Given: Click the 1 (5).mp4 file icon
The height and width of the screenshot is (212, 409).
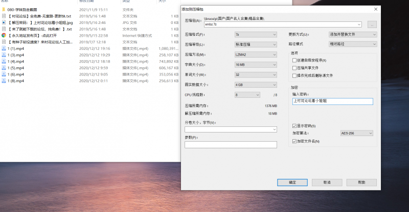Looking at the screenshot, I should pos(4,68).
